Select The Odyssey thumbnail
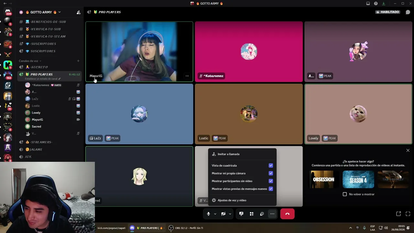The height and width of the screenshot is (233, 414). pyautogui.click(x=393, y=180)
